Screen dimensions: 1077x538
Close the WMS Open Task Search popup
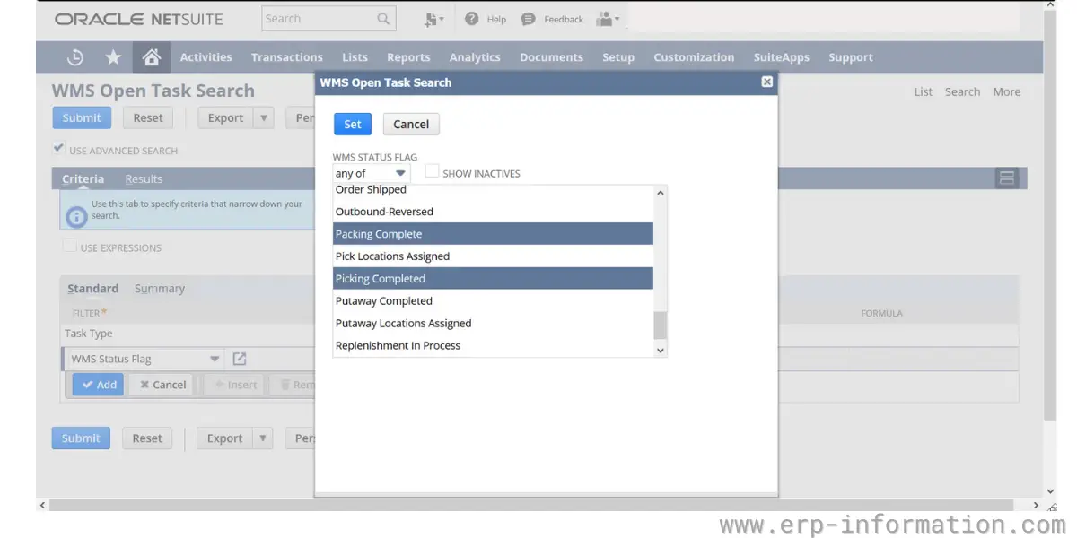click(766, 82)
